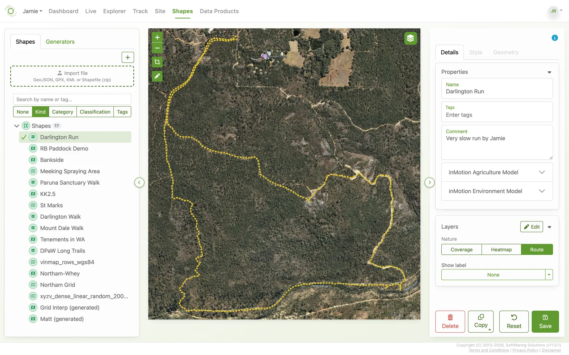Image resolution: width=569 pixels, height=355 pixels.
Task: Click the Tags input field
Action: click(x=497, y=112)
